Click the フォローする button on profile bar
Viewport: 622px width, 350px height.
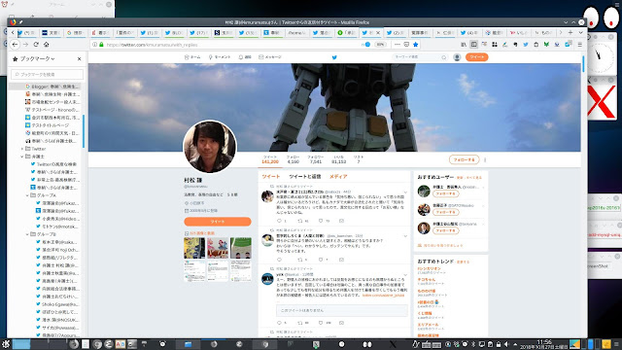tap(465, 159)
